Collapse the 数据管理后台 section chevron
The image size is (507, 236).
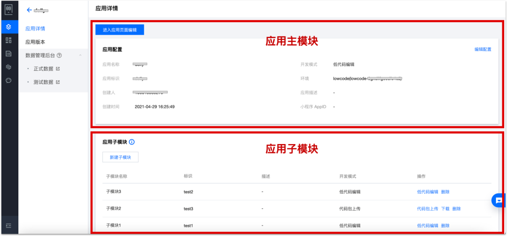pyautogui.click(x=80, y=55)
